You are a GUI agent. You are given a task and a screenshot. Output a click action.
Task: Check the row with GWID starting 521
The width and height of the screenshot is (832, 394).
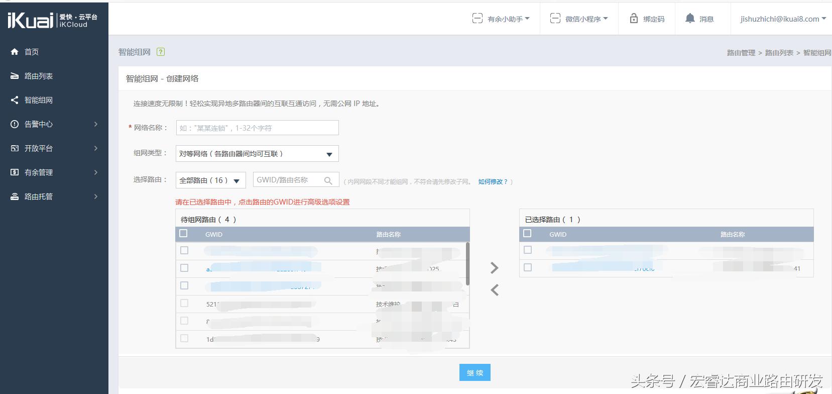point(184,303)
